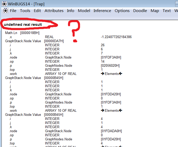Image resolution: width=178 pixels, height=147 pixels.
Task: Open the File menu
Action: [13, 11]
